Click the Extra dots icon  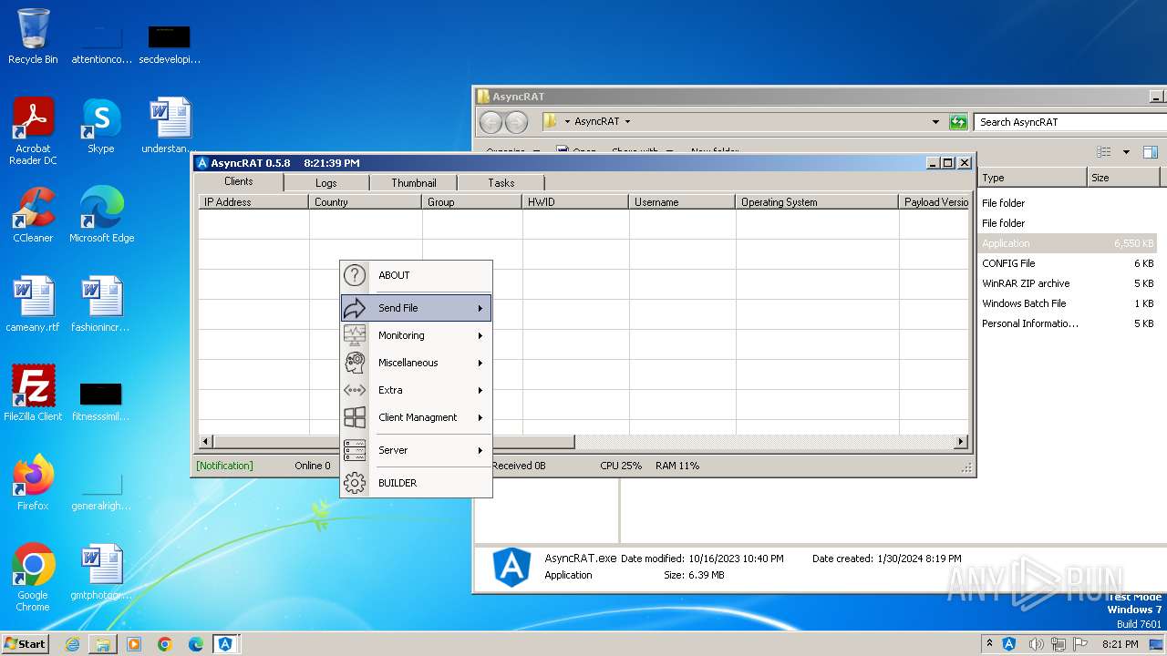(355, 390)
